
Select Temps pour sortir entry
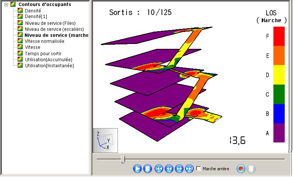(43, 53)
